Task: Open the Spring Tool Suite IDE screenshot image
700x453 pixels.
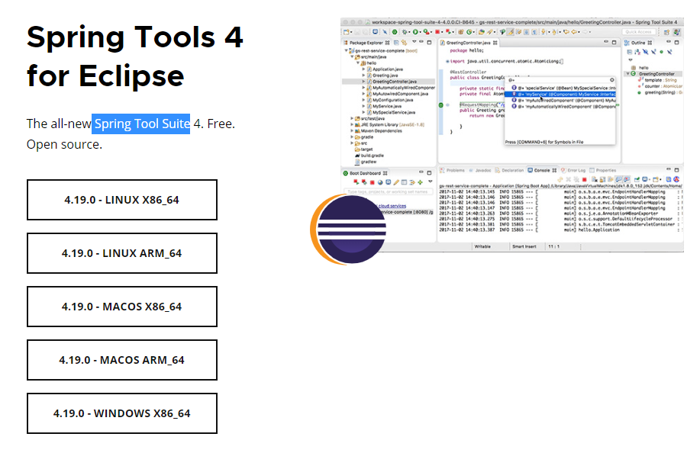Action: [512, 135]
